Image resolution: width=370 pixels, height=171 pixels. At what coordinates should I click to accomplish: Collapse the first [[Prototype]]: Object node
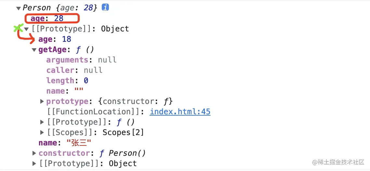[26, 29]
